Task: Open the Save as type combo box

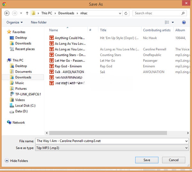Action: (x=112, y=148)
